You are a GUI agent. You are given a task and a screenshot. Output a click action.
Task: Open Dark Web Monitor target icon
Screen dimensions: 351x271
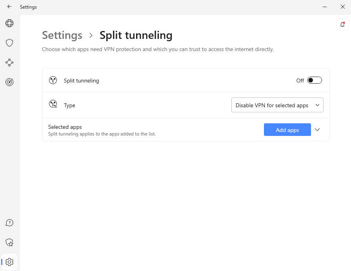click(9, 82)
